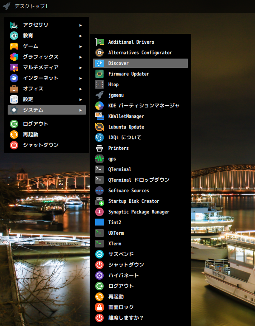Image resolution: width=255 pixels, height=326 pixels.
Task: Click the rocket icon in top panel
Action: (6, 6)
